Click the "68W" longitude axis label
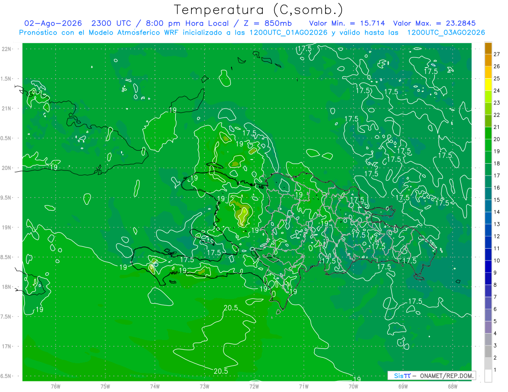The image size is (508, 392). [453, 386]
